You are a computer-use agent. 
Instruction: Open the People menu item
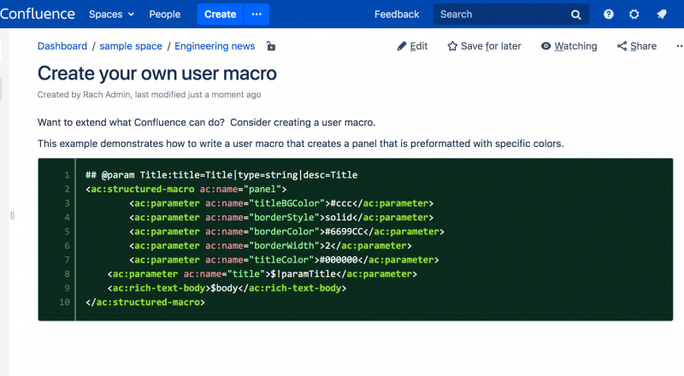[x=164, y=15]
